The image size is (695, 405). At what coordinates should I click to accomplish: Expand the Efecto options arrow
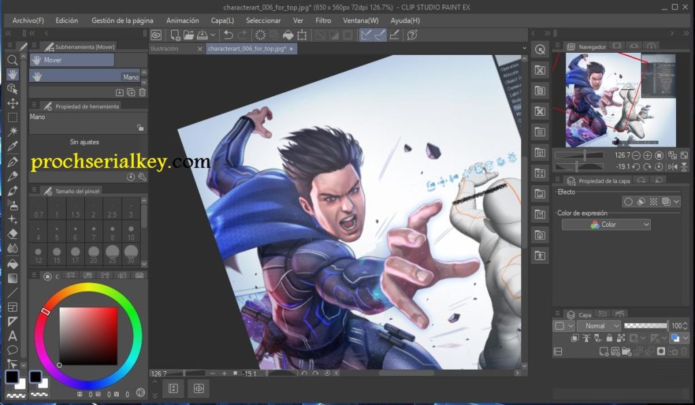click(677, 202)
